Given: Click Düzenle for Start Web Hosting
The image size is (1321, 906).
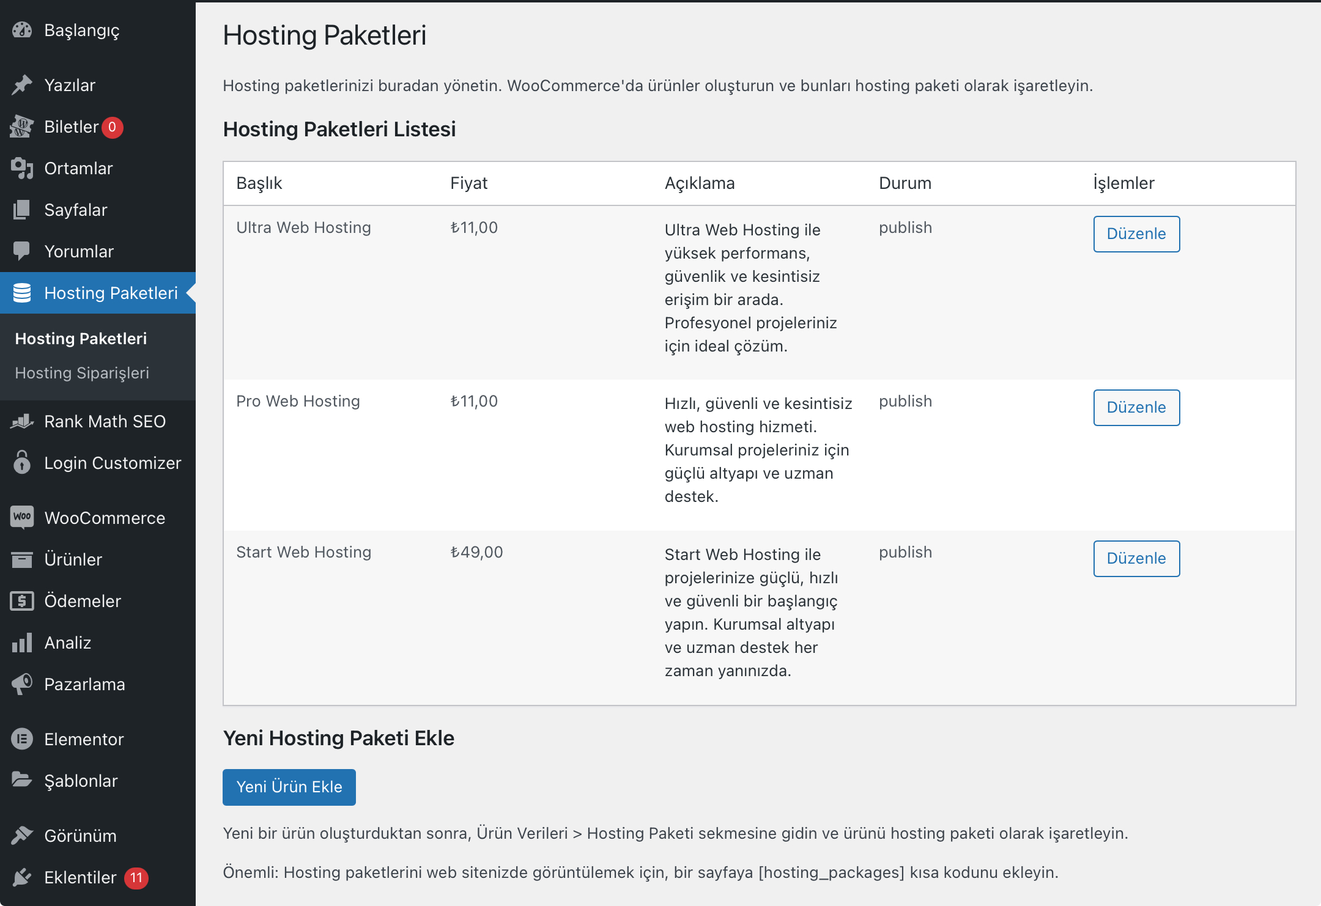Looking at the screenshot, I should (1136, 558).
